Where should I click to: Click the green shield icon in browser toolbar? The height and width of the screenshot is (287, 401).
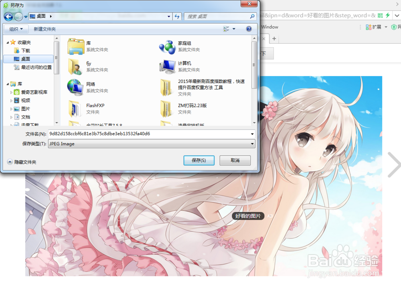394,27
